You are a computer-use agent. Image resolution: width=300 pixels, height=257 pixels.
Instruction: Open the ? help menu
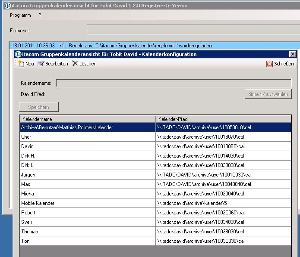click(40, 15)
